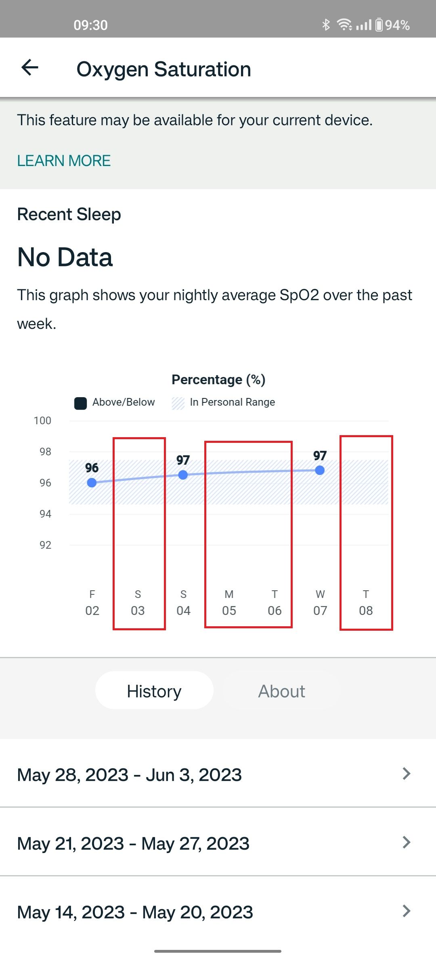The image size is (436, 960).
Task: Tap the back arrow icon
Action: click(x=30, y=67)
